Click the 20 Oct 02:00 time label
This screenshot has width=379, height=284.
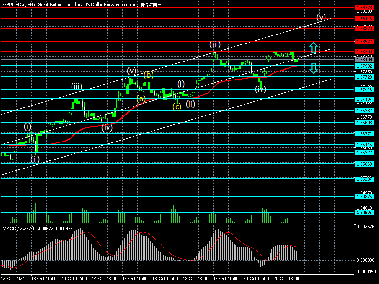pyautogui.click(x=256, y=278)
